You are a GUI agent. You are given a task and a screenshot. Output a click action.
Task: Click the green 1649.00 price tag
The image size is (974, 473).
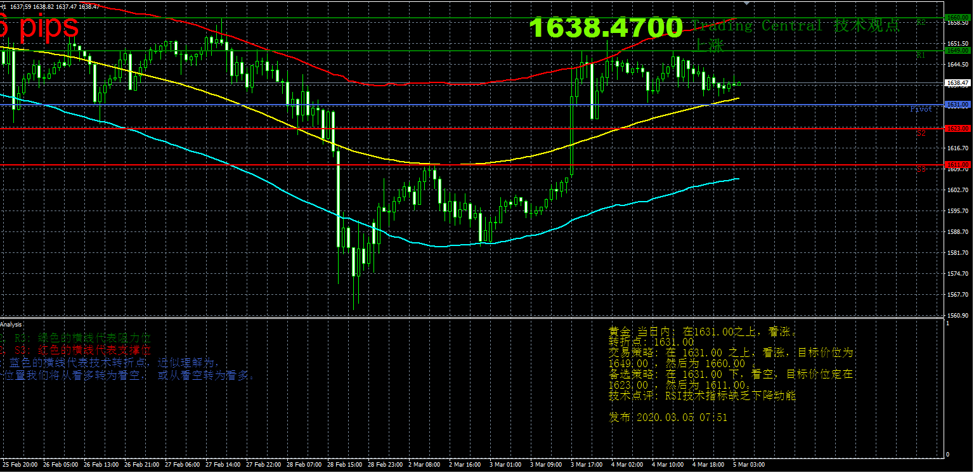[957, 50]
